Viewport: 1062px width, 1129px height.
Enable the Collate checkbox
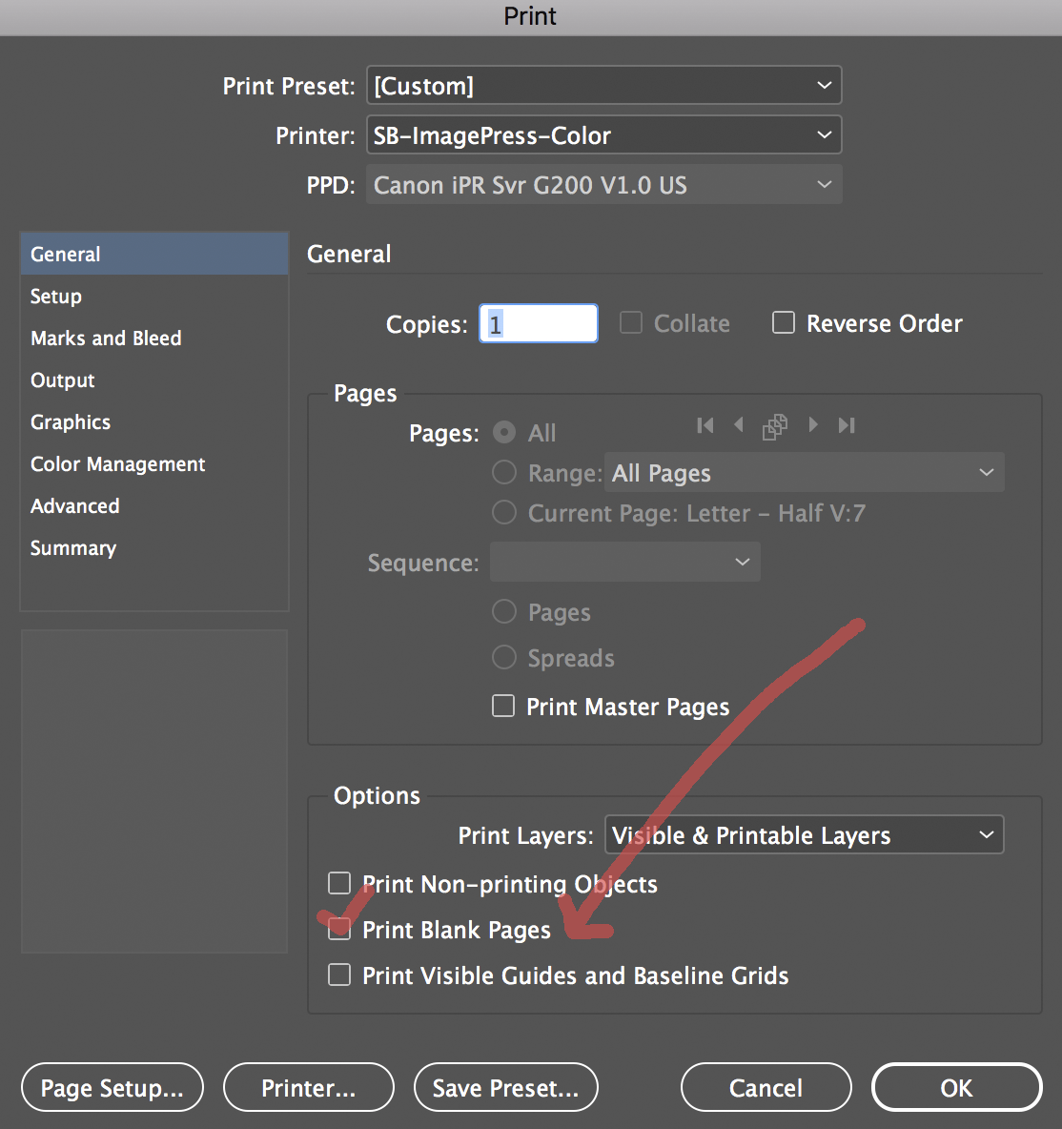click(631, 322)
